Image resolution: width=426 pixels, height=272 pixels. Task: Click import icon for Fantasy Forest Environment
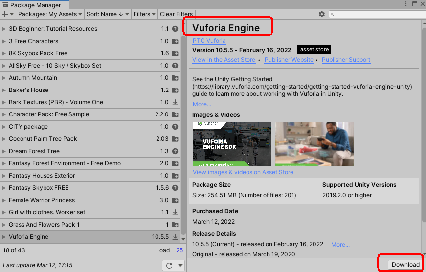[x=175, y=163]
